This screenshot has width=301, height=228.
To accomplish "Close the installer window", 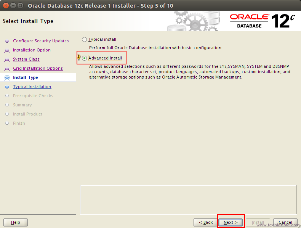I will [x=6, y=6].
